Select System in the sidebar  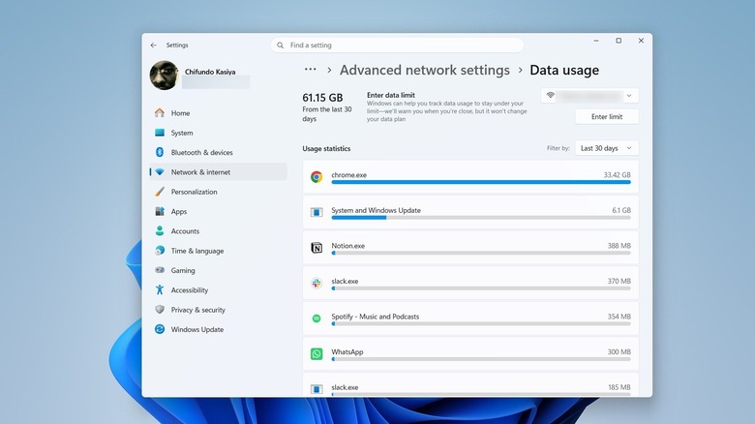218,133
